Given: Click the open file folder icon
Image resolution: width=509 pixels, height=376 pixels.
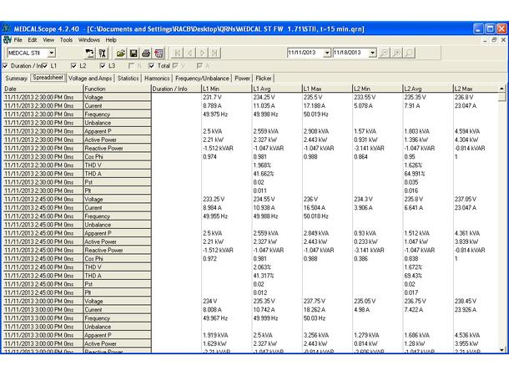Looking at the screenshot, I should [121, 53].
